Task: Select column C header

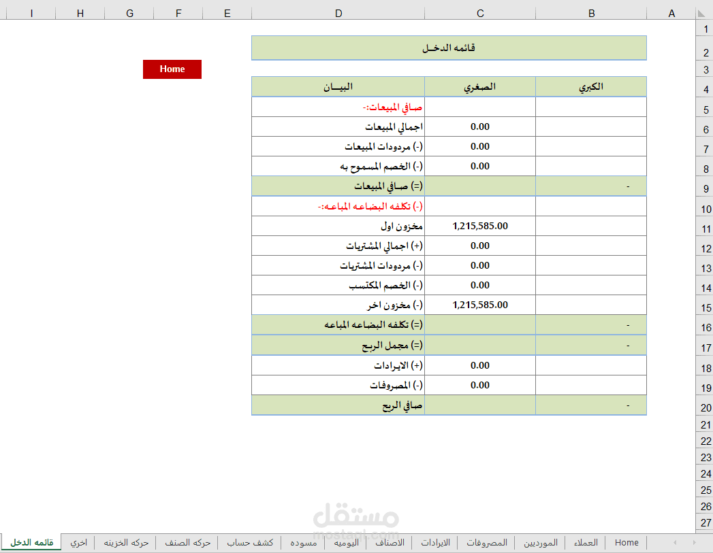Action: (480, 14)
